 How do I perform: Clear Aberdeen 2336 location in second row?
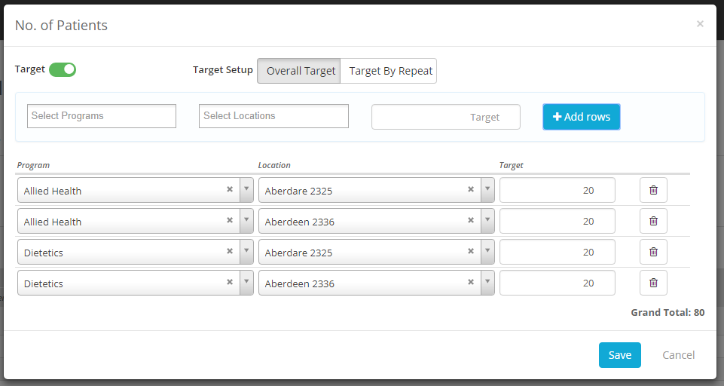tap(471, 221)
